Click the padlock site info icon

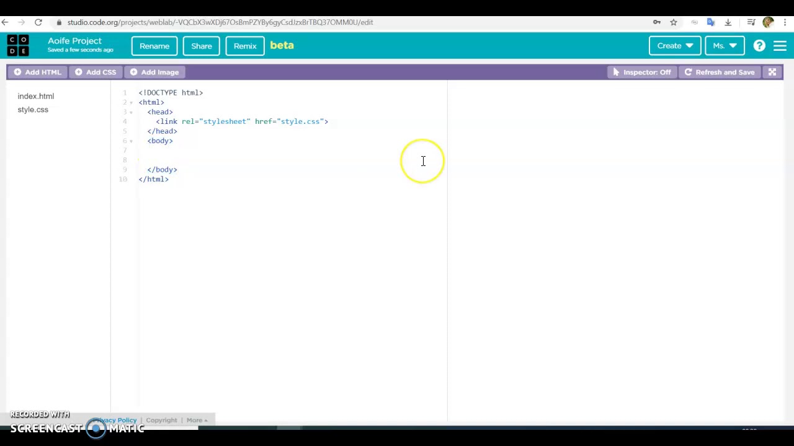tap(59, 22)
